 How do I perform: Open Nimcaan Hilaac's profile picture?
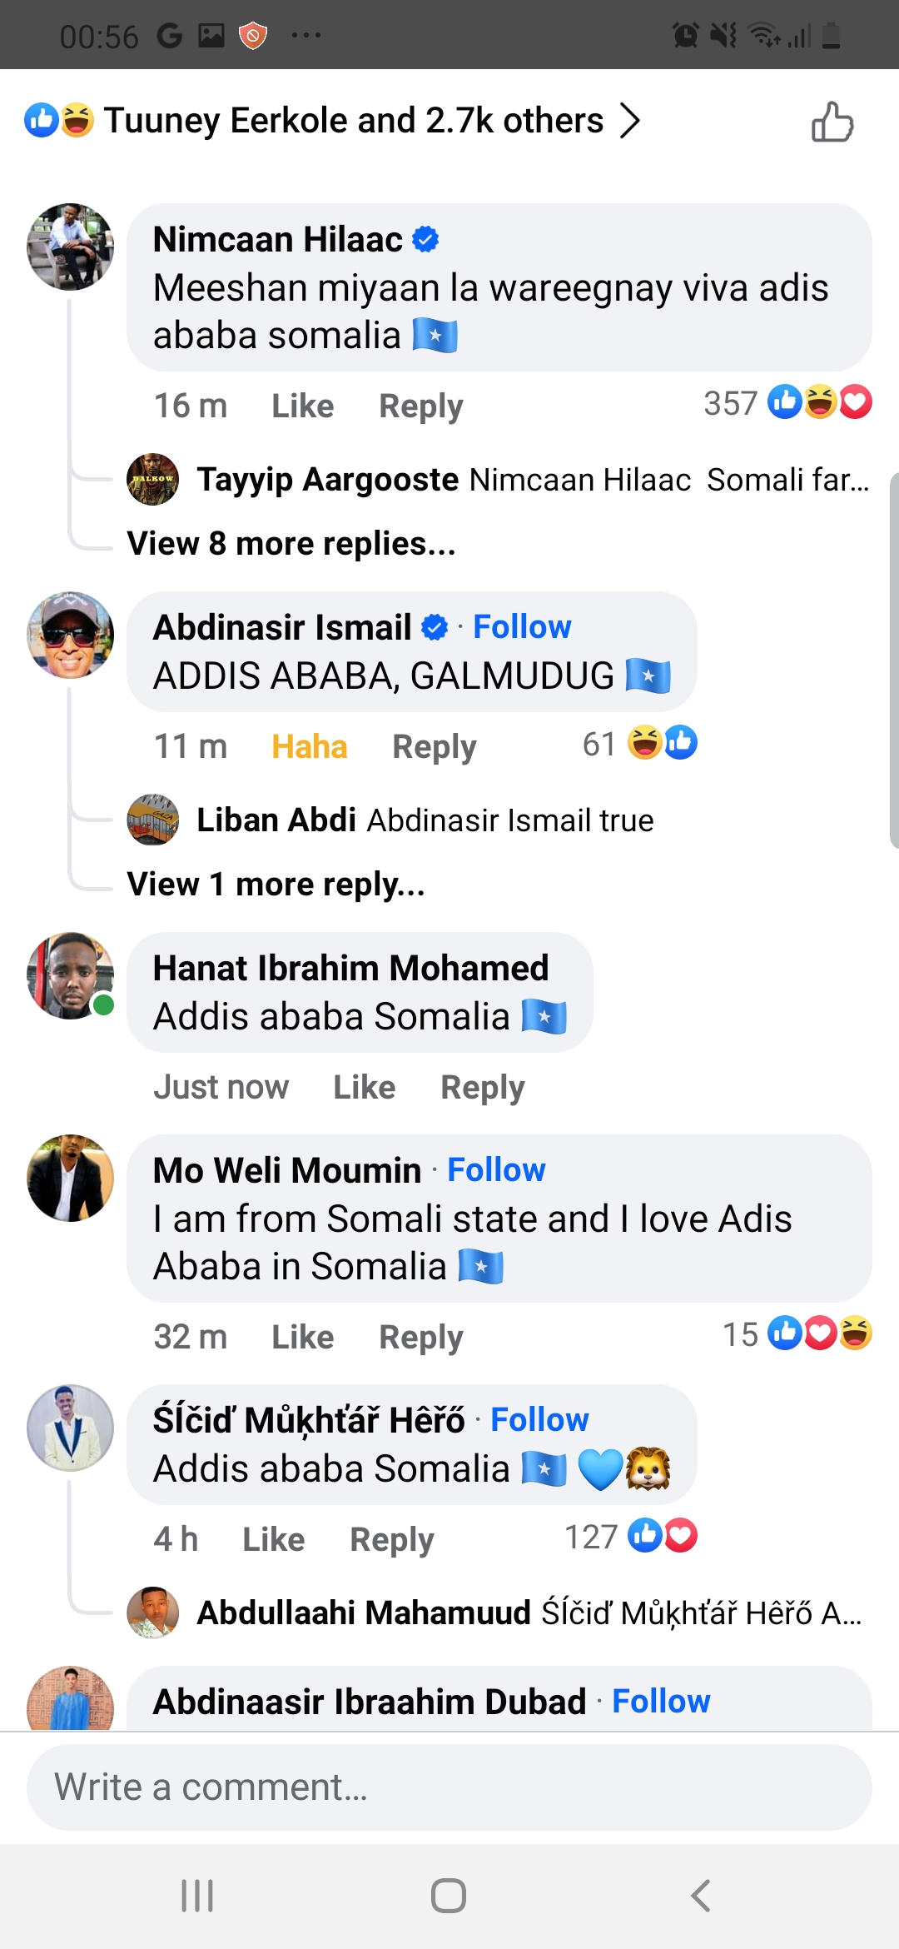pos(71,247)
